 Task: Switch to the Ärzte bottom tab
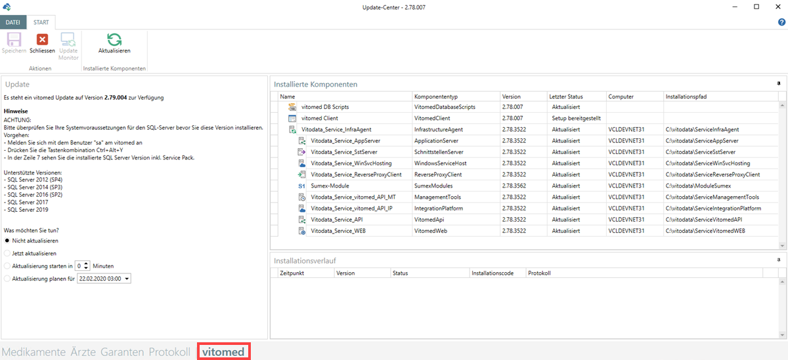(x=83, y=352)
